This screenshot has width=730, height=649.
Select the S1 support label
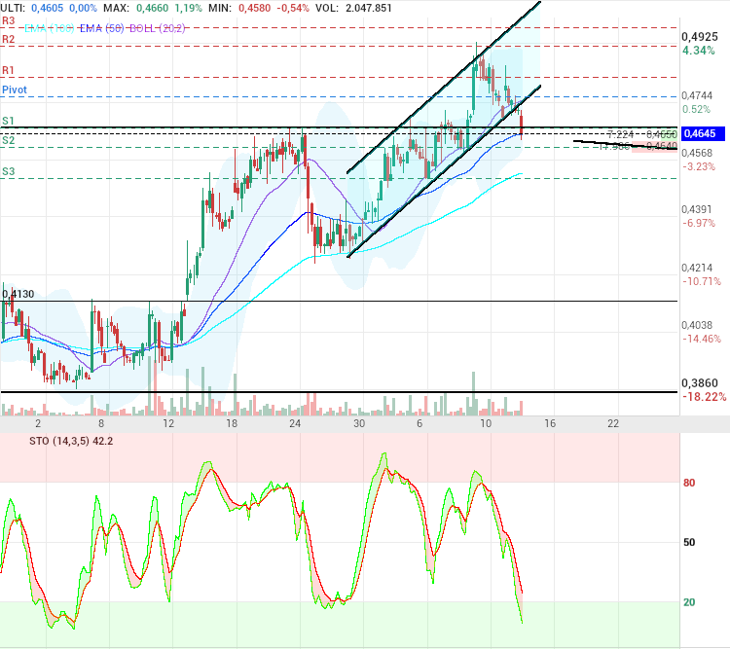point(8,121)
